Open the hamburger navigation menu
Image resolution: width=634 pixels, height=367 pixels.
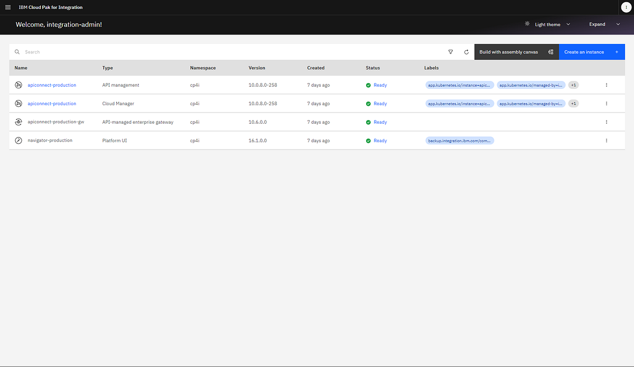pos(7,7)
